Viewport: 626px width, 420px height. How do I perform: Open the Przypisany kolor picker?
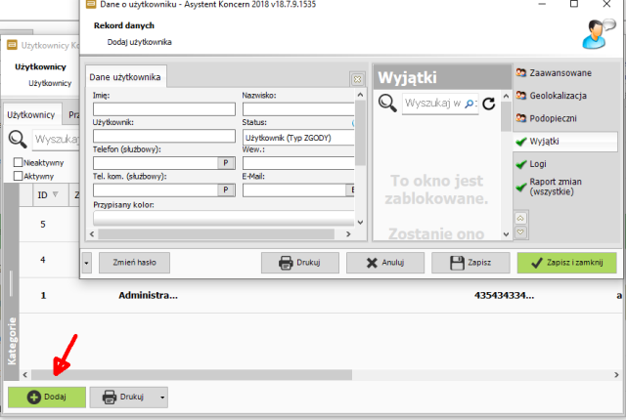pyautogui.click(x=224, y=218)
